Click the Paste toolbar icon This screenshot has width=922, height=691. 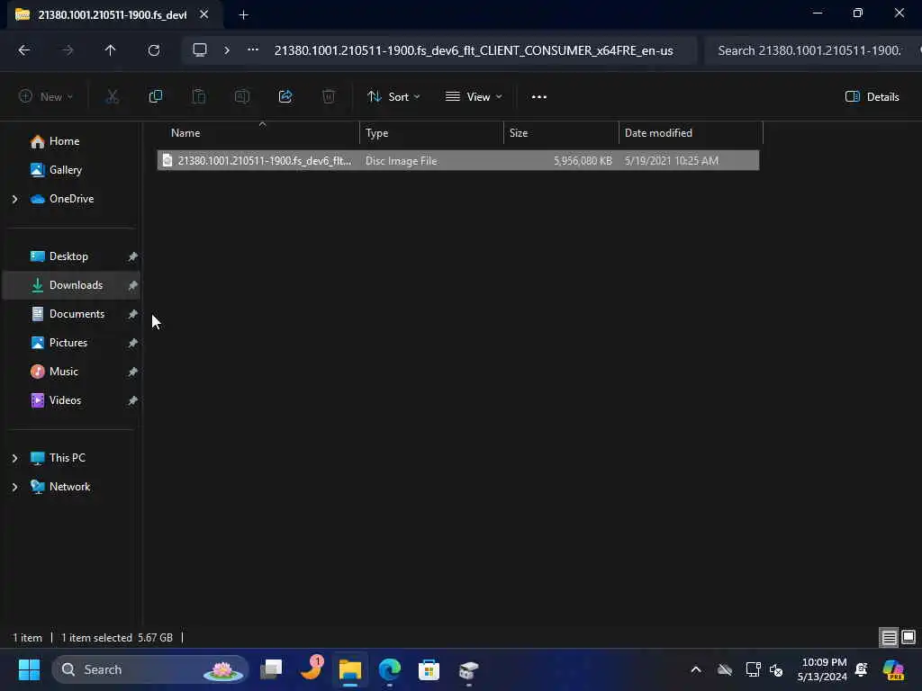click(x=199, y=97)
